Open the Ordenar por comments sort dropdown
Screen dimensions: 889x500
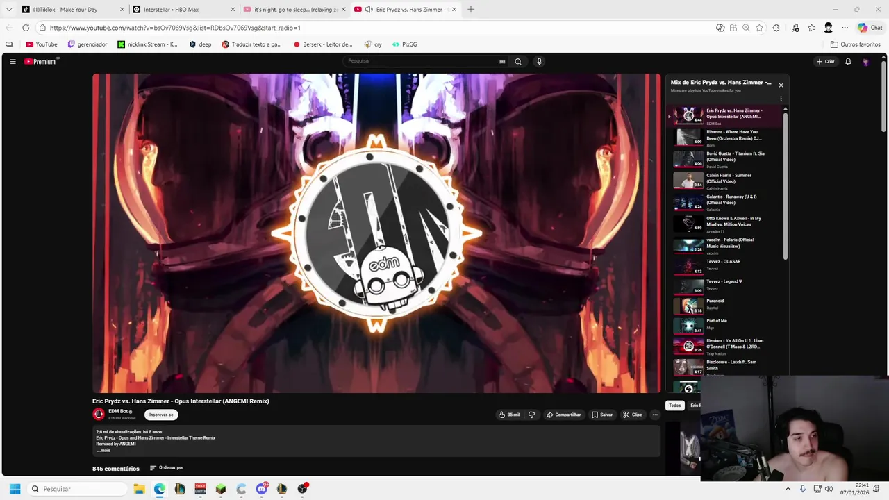[167, 467]
